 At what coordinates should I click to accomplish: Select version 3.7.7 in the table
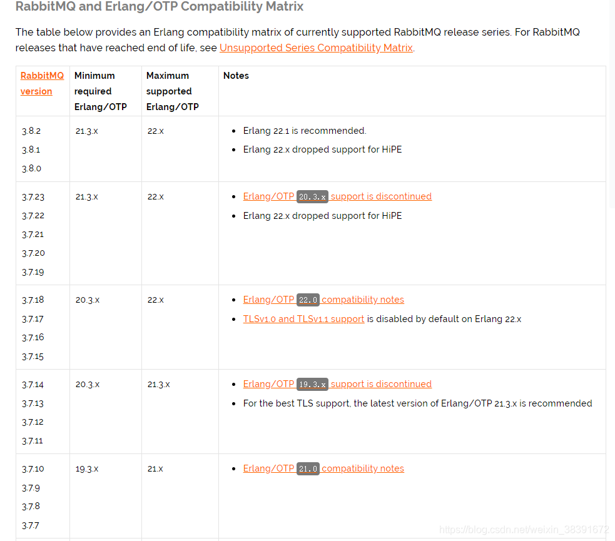point(31,526)
